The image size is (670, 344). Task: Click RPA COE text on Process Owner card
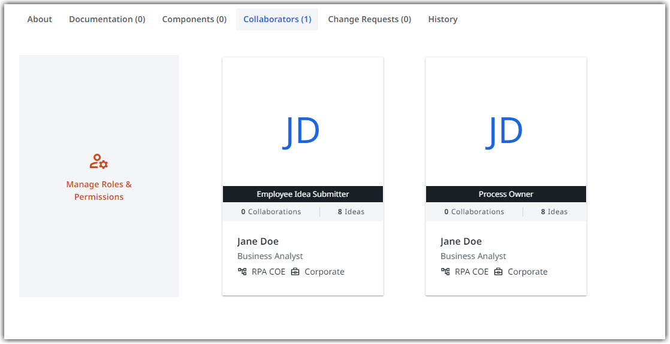tap(471, 272)
